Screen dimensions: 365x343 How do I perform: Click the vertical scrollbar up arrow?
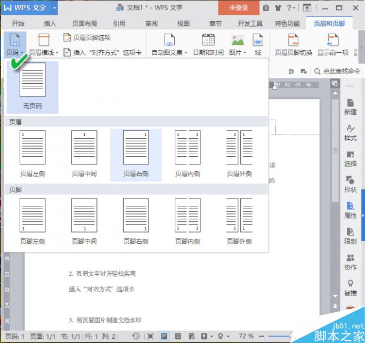pos(335,93)
